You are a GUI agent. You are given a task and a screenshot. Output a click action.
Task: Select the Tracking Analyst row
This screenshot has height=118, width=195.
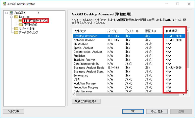click(x=129, y=60)
